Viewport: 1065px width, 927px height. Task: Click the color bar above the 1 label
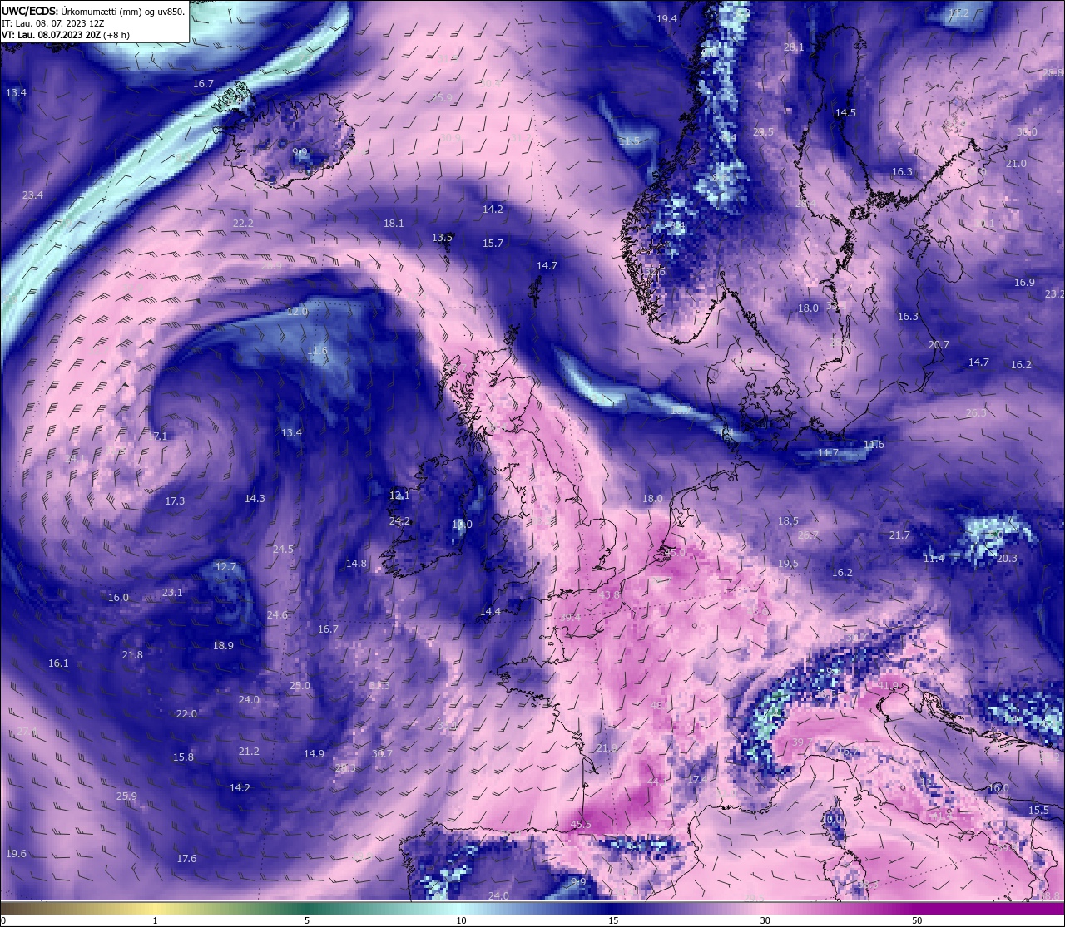coord(155,908)
